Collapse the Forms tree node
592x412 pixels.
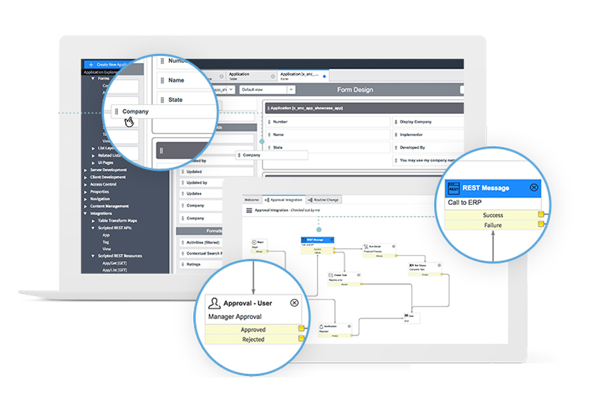93,79
